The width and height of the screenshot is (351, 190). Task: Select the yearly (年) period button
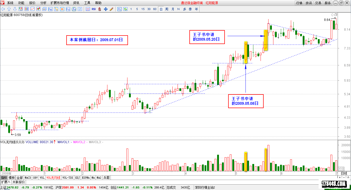(196, 9)
